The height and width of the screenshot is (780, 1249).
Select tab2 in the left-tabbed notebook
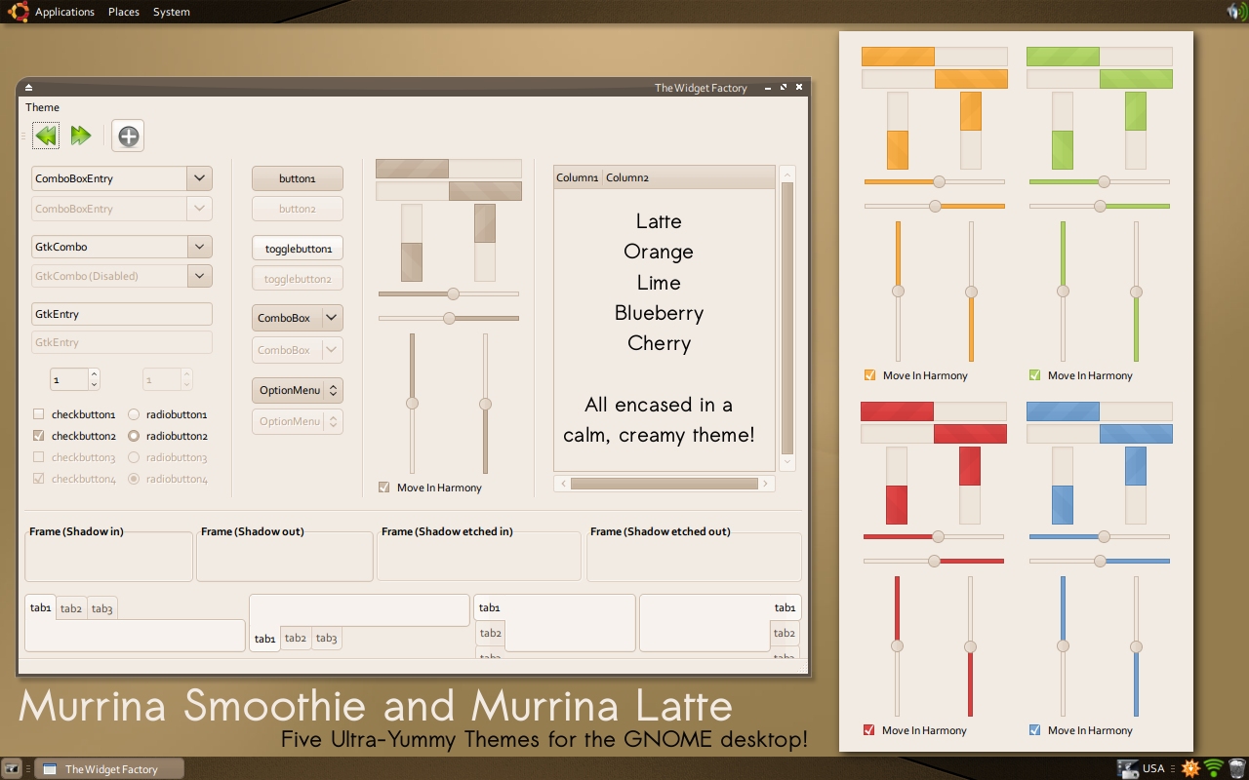point(491,633)
